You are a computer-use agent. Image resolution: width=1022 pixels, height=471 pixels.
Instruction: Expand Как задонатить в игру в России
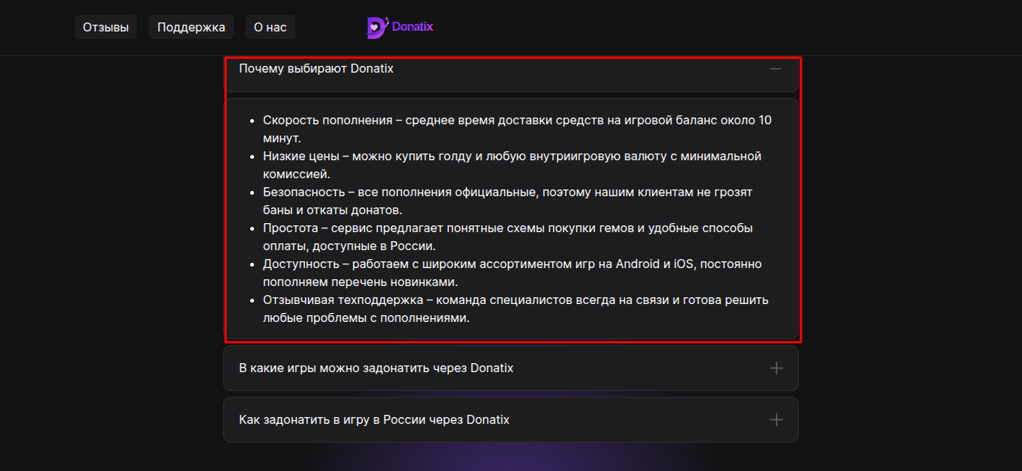pos(511,420)
